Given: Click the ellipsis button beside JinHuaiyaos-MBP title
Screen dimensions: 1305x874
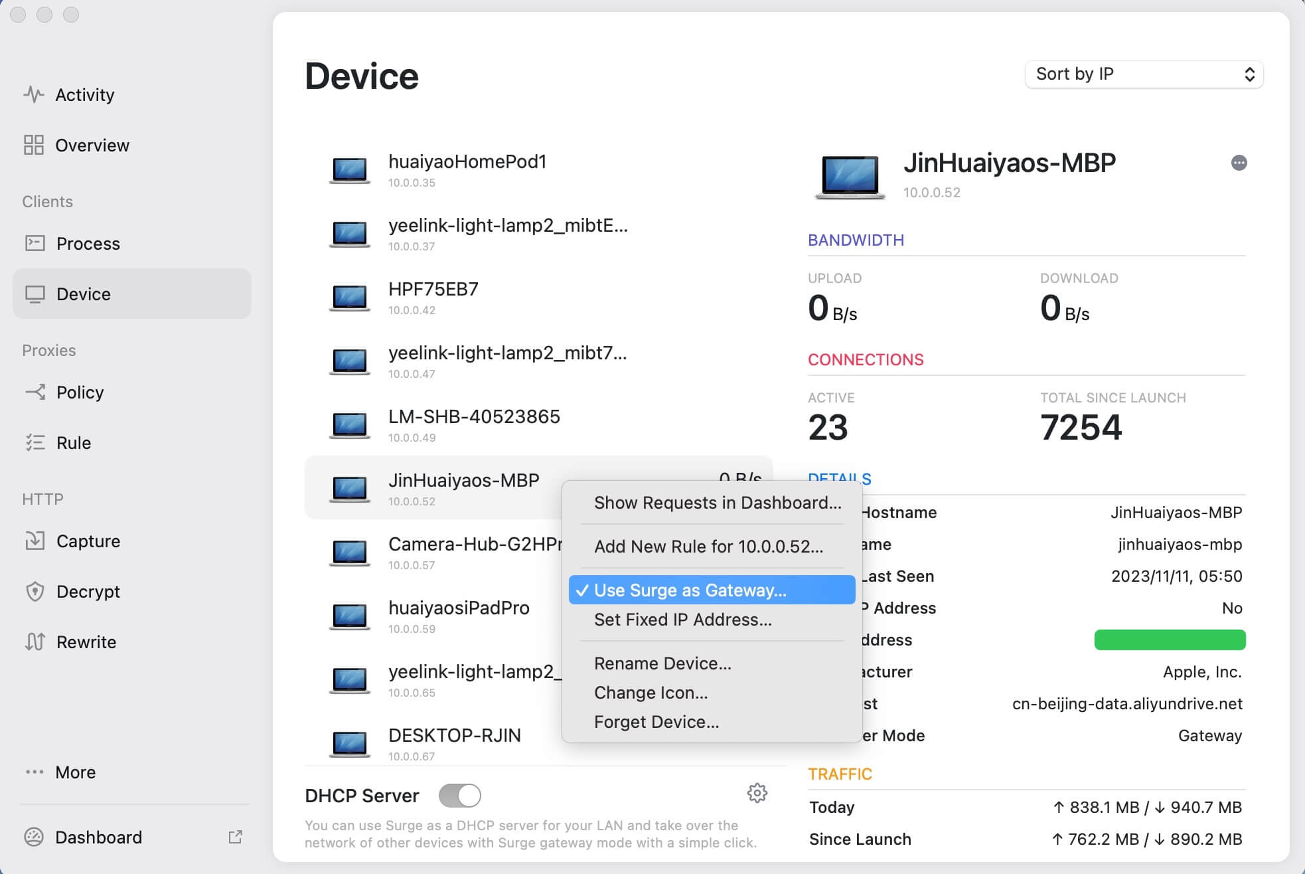Looking at the screenshot, I should coord(1239,163).
